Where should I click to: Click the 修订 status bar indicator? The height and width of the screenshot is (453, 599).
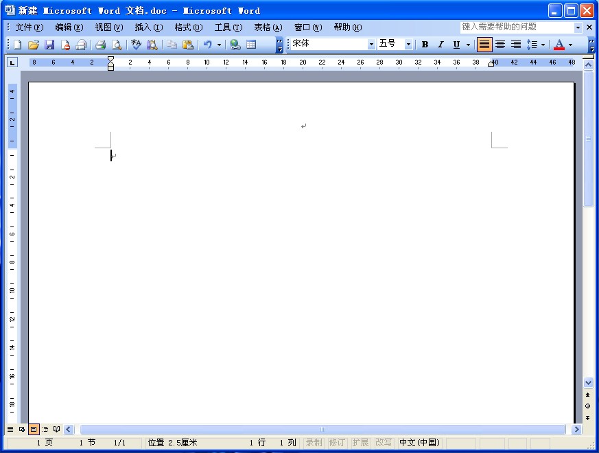337,442
